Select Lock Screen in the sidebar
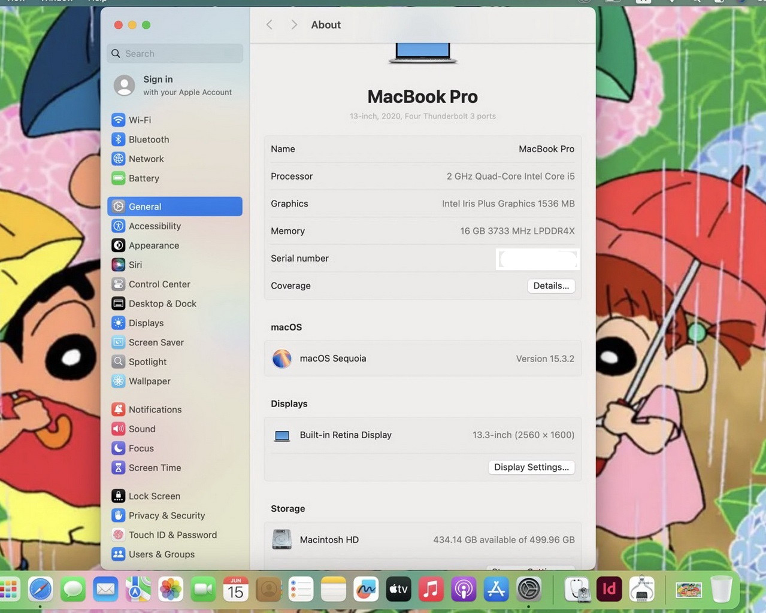 coord(175,496)
